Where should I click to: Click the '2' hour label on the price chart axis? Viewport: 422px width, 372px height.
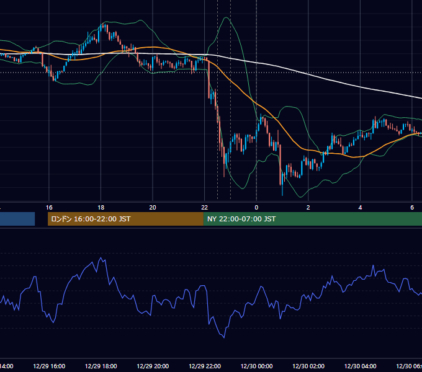tap(308, 208)
